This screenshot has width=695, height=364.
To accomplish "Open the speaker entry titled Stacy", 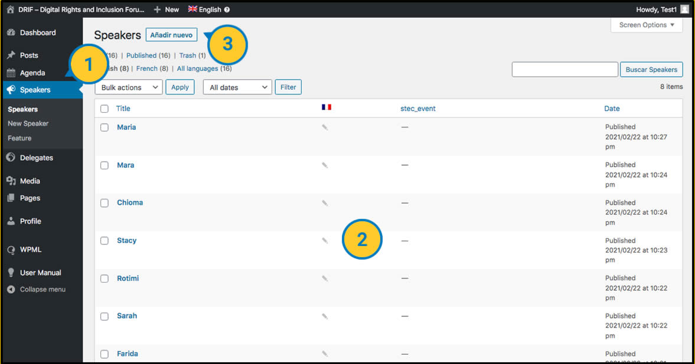I will (126, 241).
